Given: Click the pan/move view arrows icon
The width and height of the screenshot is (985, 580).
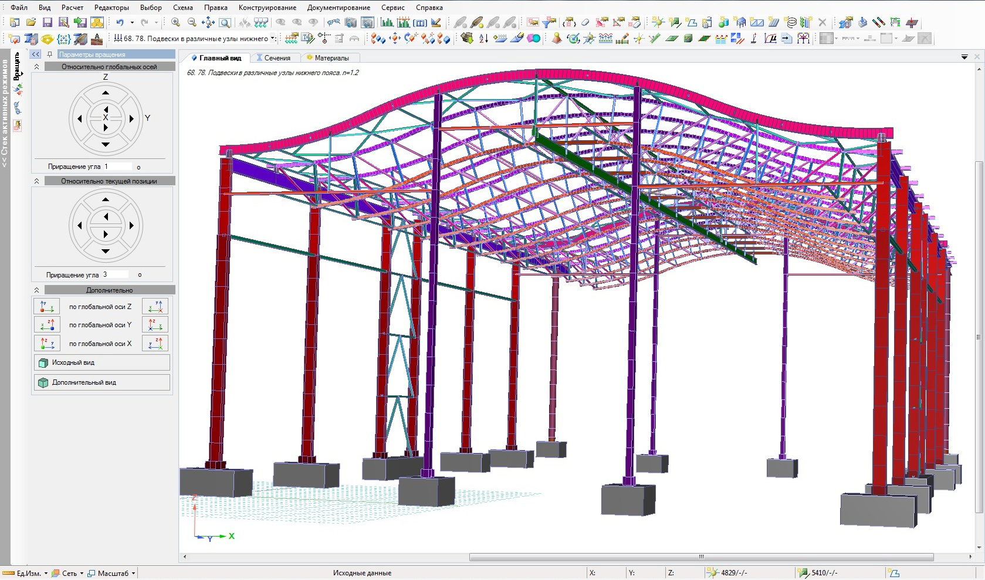Looking at the screenshot, I should [208, 23].
